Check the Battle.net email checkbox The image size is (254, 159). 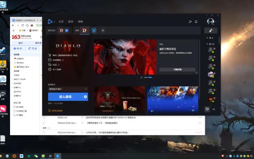pyautogui.click(x=44, y=117)
